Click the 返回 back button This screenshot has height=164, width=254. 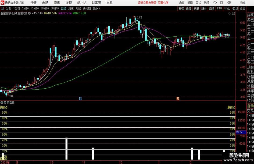click(242, 8)
